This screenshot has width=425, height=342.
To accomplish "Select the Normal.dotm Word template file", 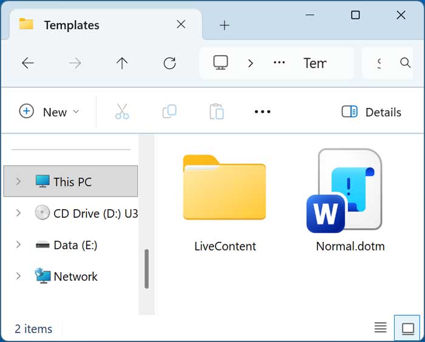I will pos(345,190).
